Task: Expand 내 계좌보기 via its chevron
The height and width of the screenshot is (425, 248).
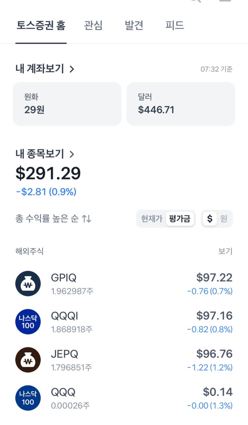Action: pos(72,69)
